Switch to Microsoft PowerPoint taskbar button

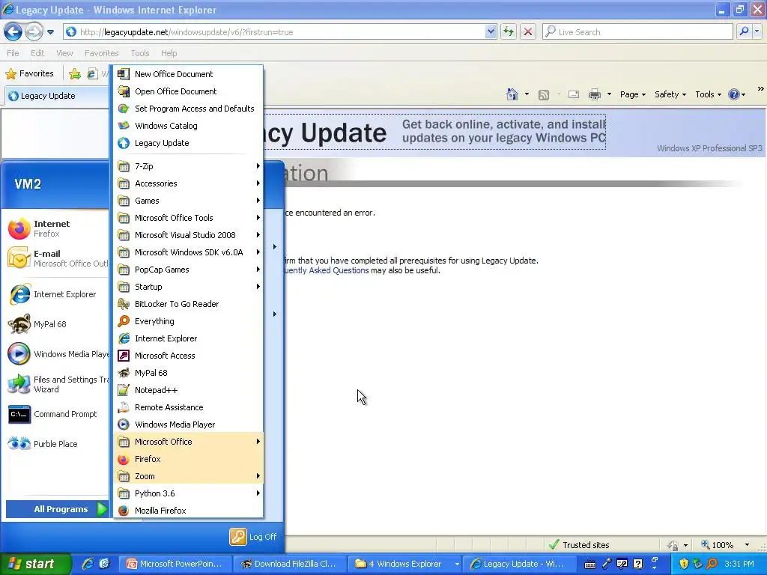(175, 564)
